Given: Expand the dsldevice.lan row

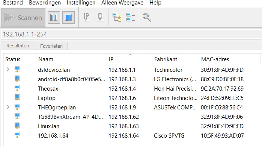Looking at the screenshot, I should [x=8, y=69].
